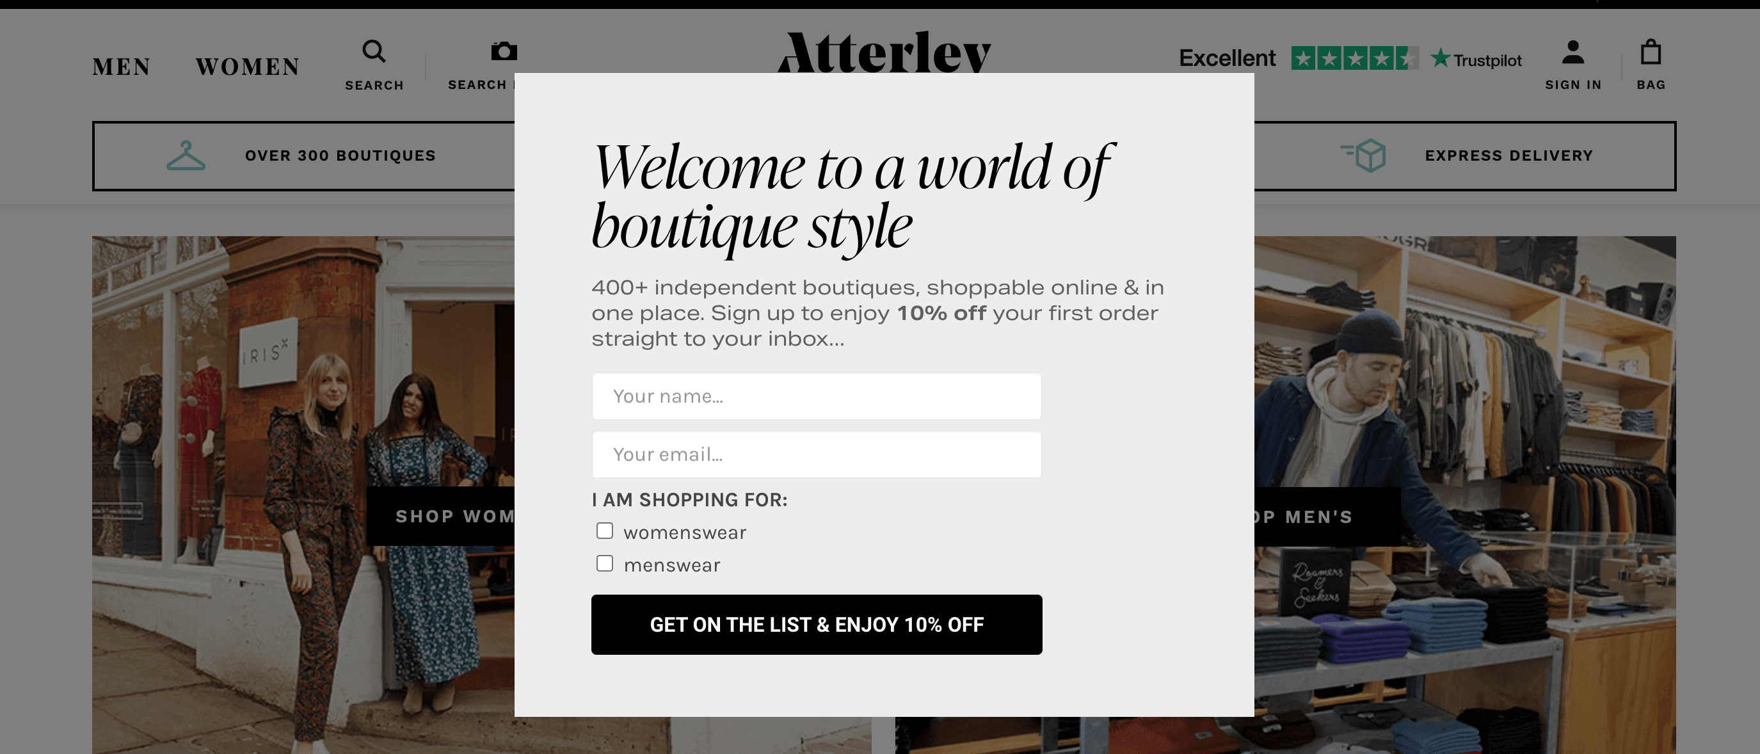Click Get on the list & enjoy 10% off

tap(817, 625)
